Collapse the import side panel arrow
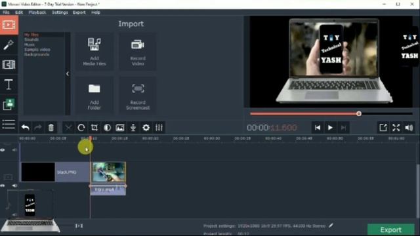The image size is (420, 236). coord(68,74)
